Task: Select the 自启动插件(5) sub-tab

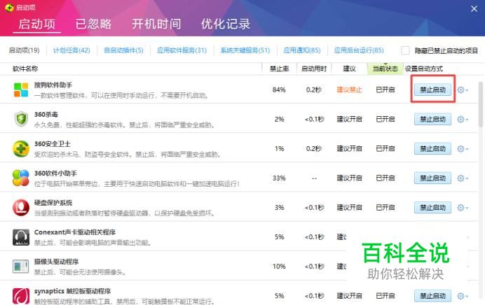Action: point(123,50)
